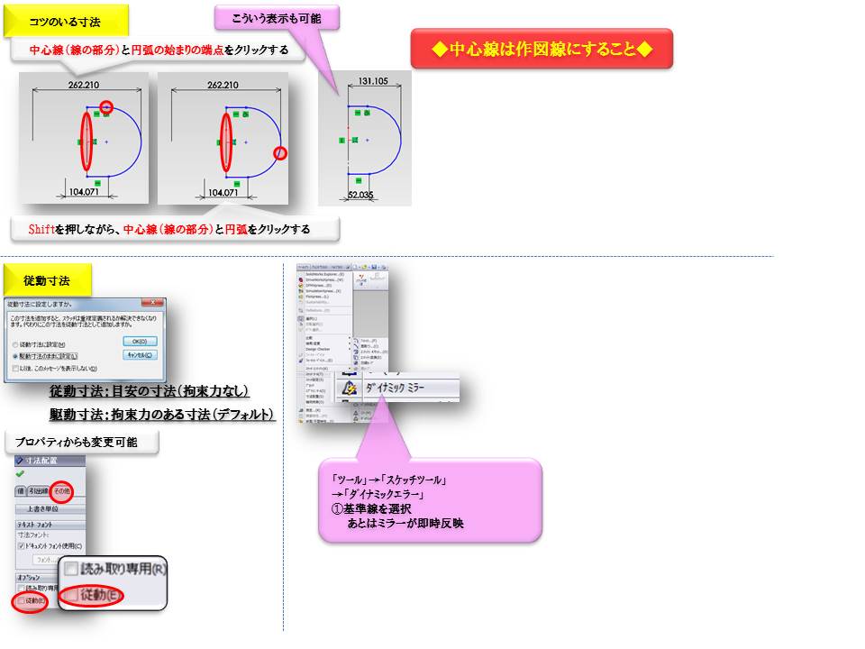Toggle the enlarged 読み取り専用(R) checkbox
Viewport: 865px width, 649px height.
pos(71,570)
